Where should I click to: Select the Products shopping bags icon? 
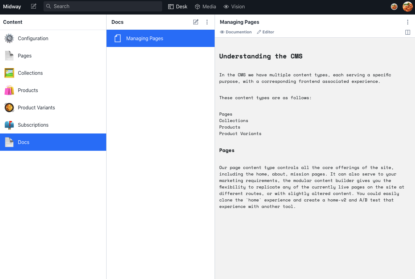[x=9, y=90]
